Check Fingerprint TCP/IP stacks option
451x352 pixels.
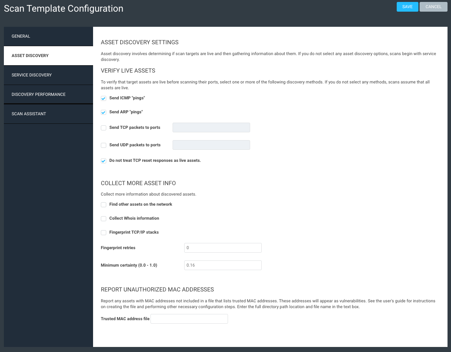coord(104,232)
